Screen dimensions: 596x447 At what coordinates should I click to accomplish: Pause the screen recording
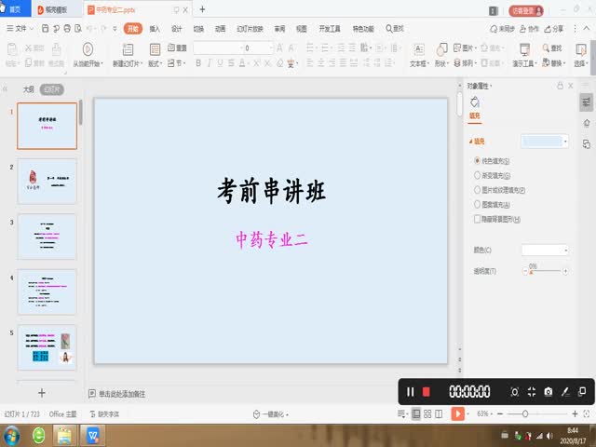tap(410, 391)
